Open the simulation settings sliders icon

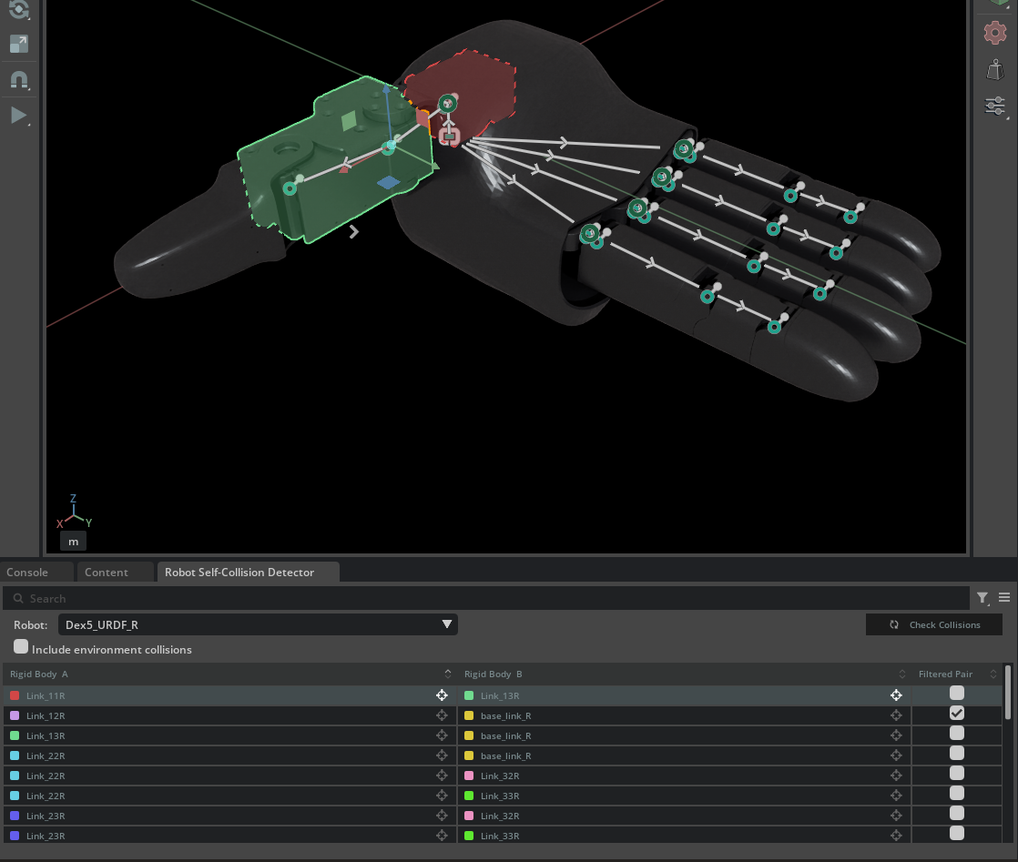point(994,106)
